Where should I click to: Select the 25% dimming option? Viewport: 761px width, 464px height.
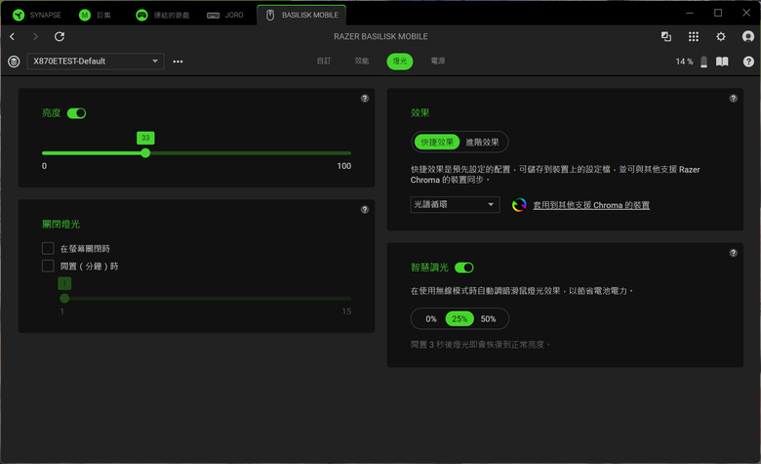pos(460,318)
